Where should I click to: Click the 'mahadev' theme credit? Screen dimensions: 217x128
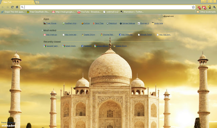pyautogui.click(x=8, y=126)
